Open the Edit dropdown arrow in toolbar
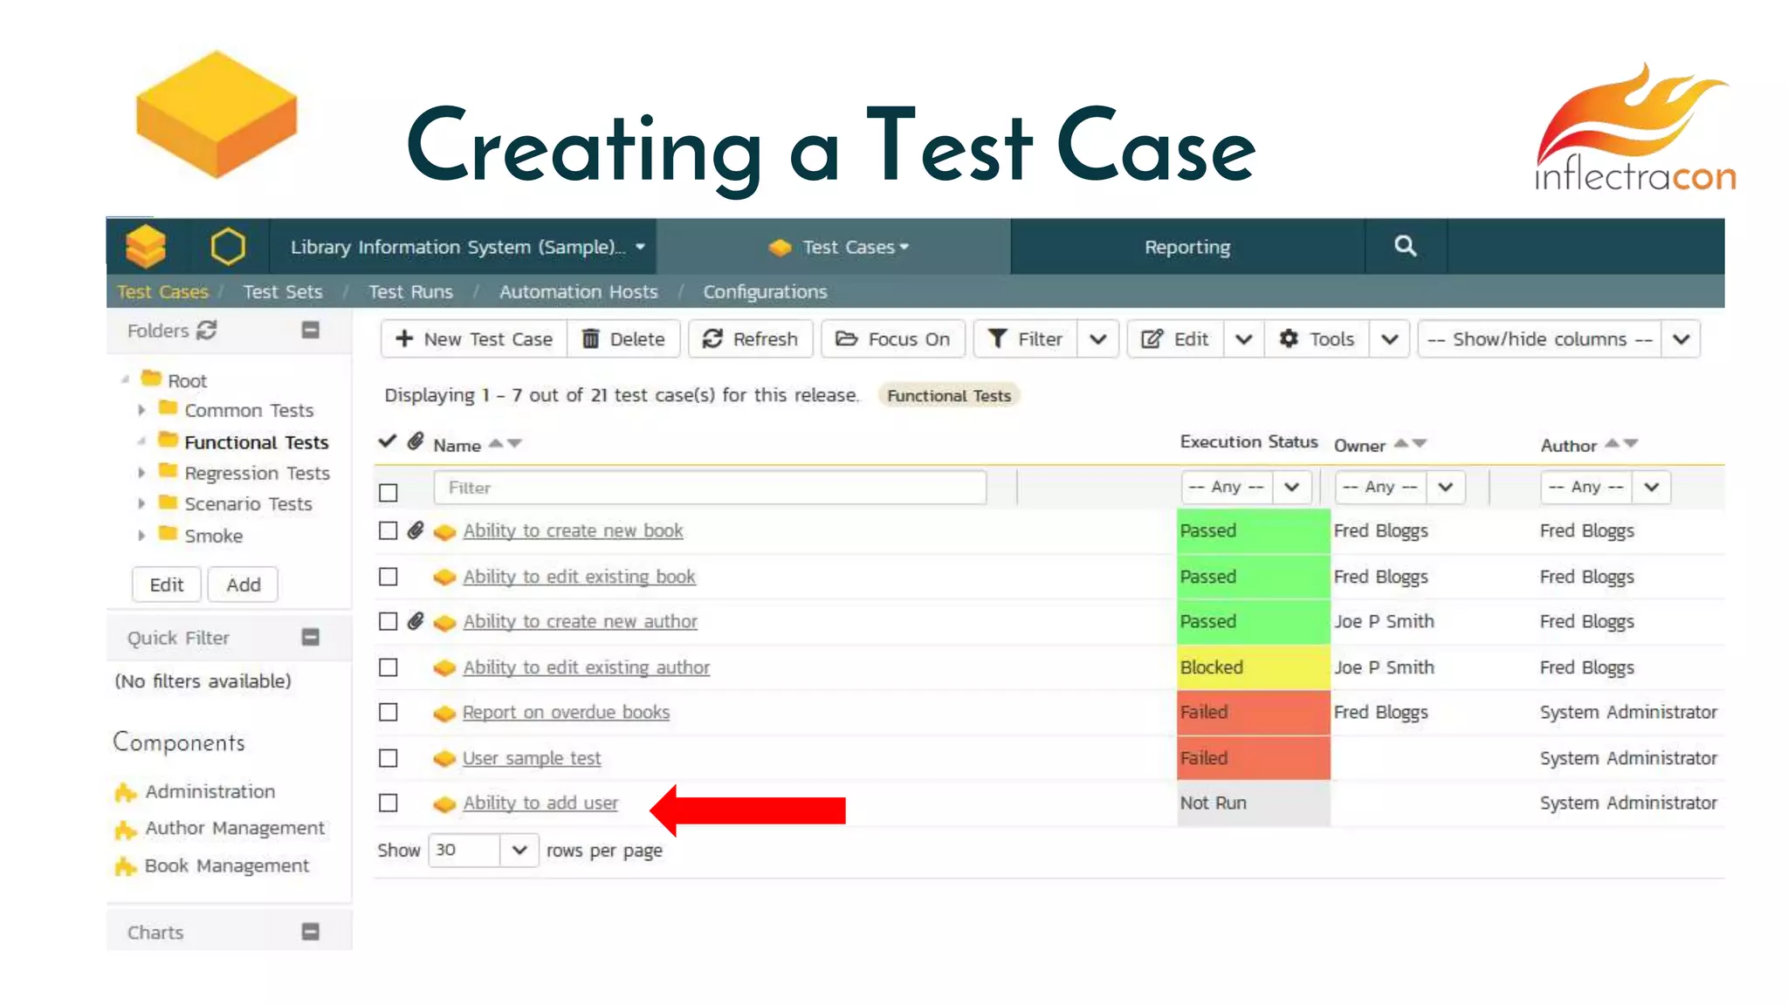 tap(1244, 338)
